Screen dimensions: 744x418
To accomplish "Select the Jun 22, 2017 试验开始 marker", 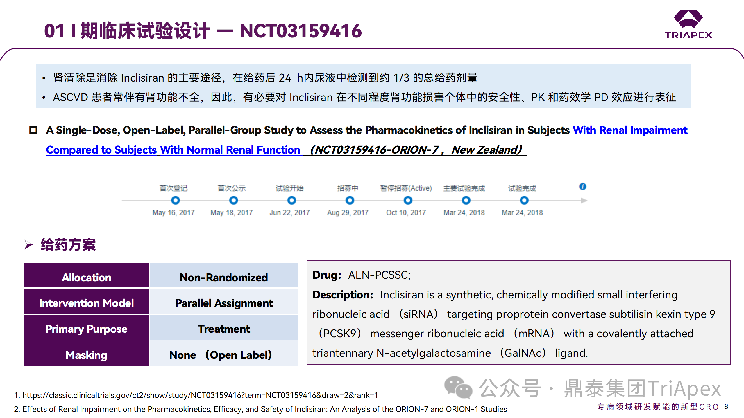I will coord(291,200).
